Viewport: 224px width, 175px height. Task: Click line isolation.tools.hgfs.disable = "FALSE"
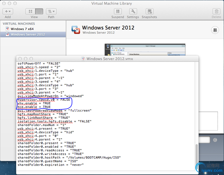click(54, 121)
